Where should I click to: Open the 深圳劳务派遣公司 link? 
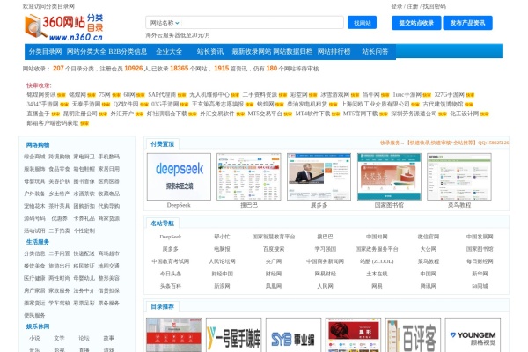coord(414,114)
